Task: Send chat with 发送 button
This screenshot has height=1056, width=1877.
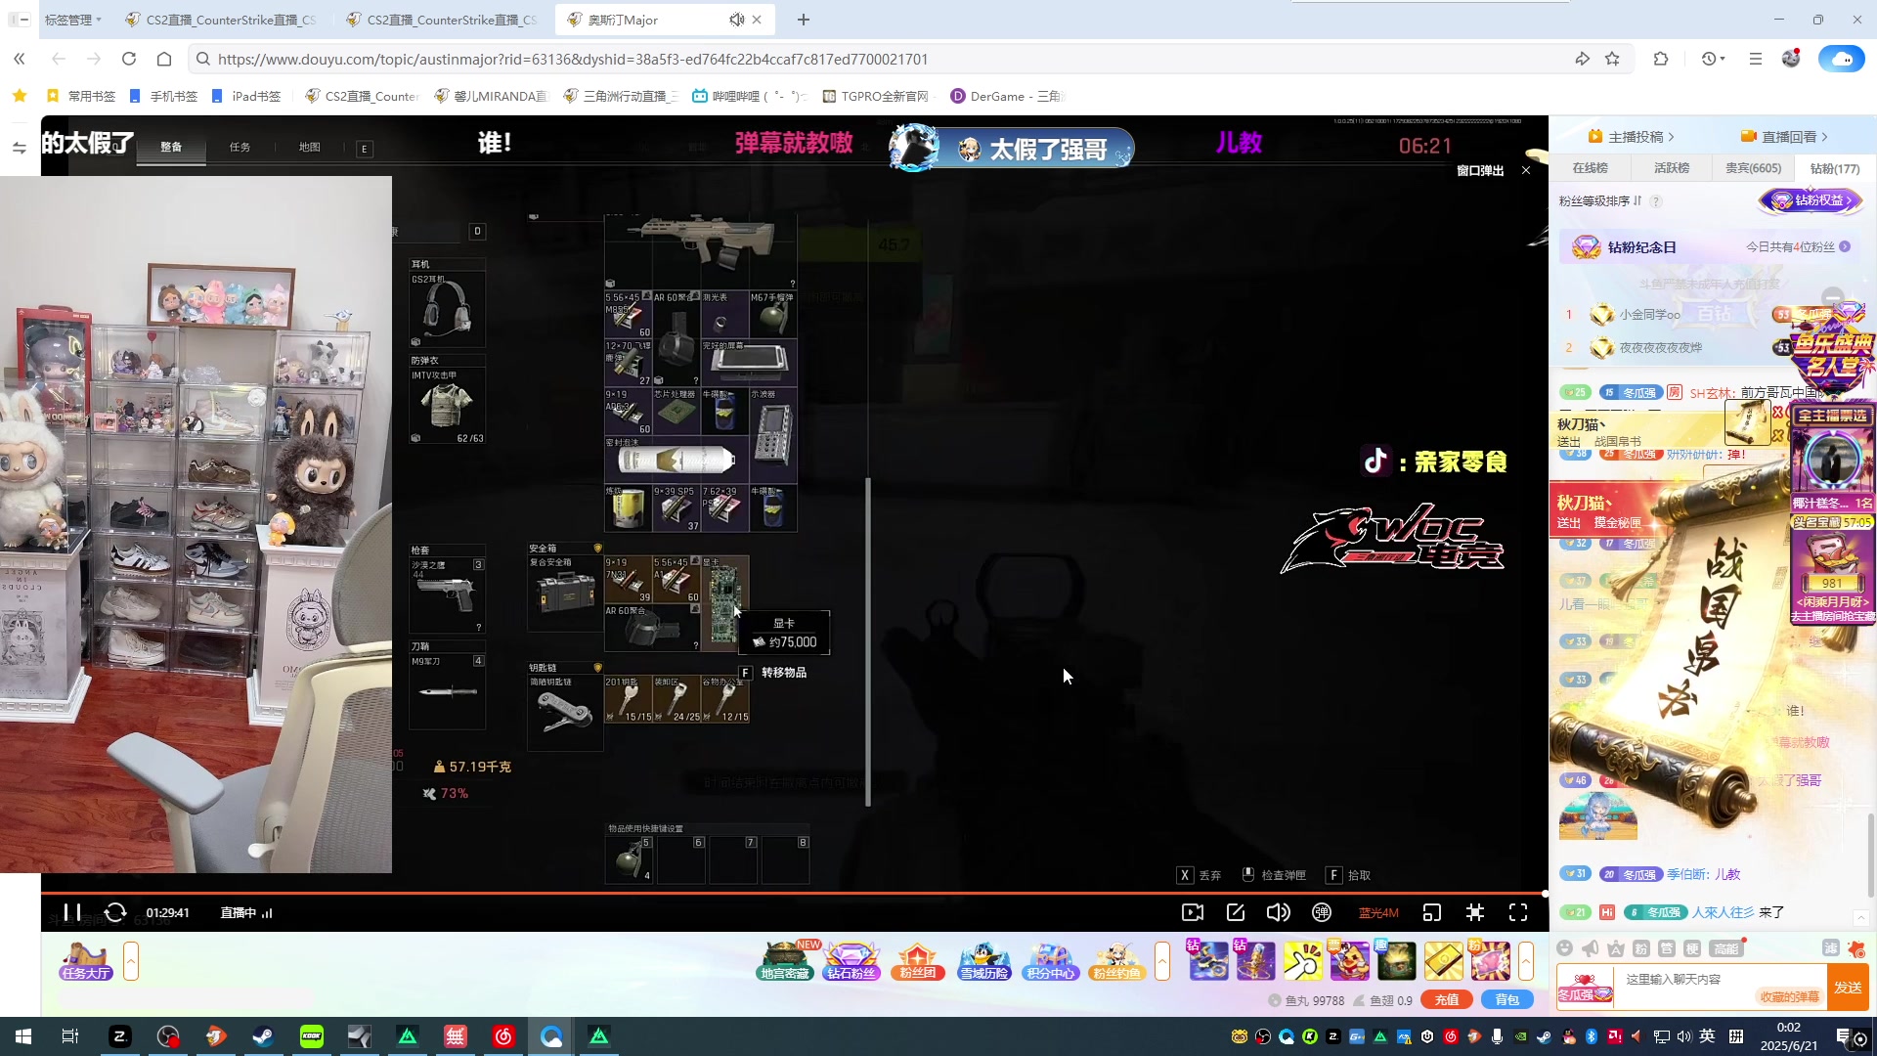Action: [x=1848, y=988]
